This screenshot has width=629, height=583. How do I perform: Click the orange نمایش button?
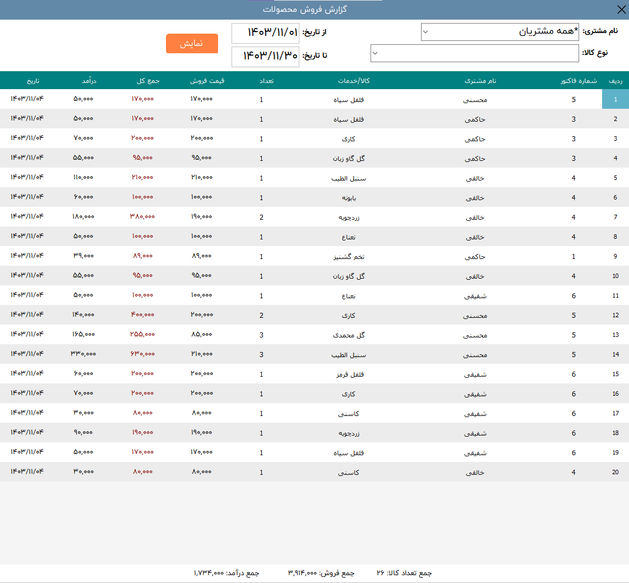click(x=192, y=43)
